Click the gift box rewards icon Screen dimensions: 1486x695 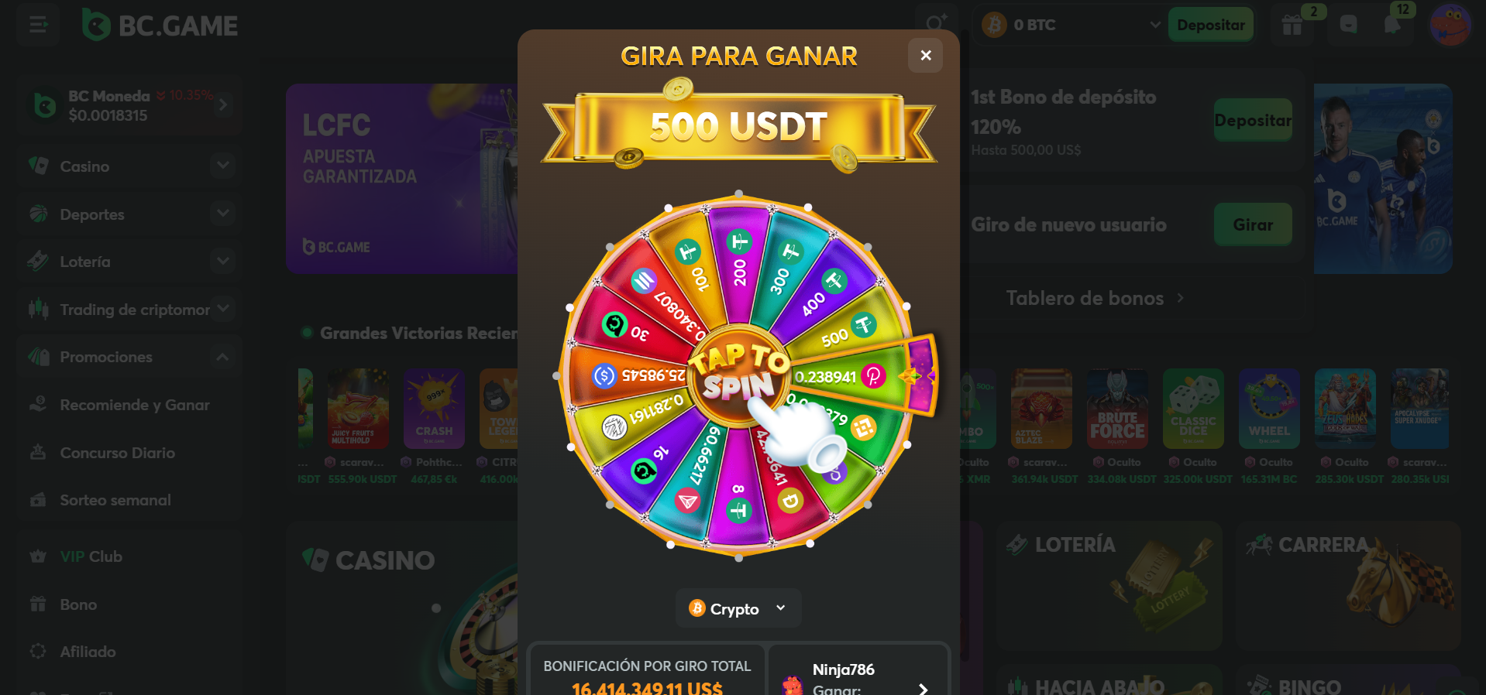click(x=1292, y=25)
